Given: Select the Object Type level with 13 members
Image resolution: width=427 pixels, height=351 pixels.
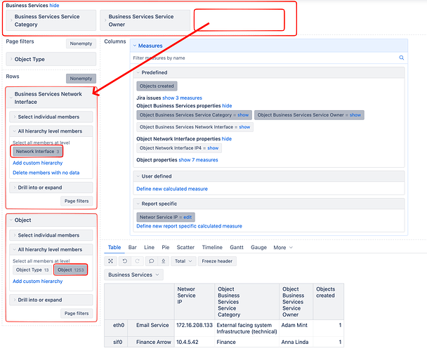Looking at the screenshot, I should pyautogui.click(x=32, y=270).
